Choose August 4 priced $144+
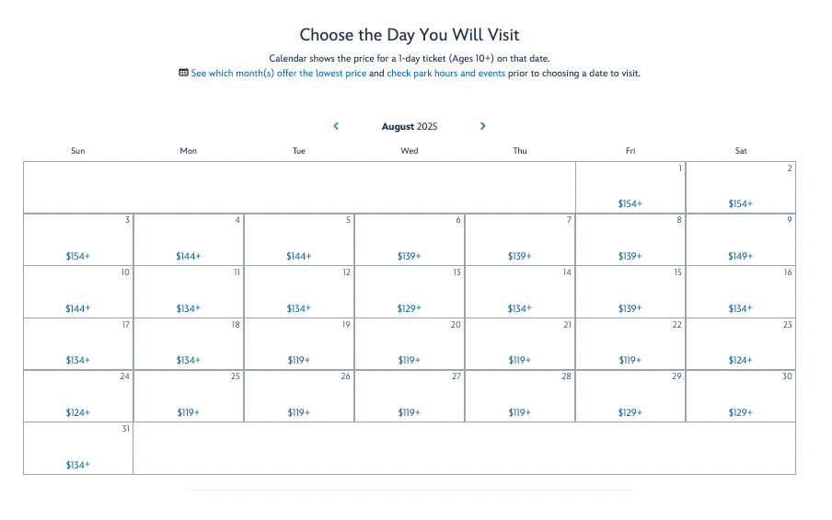This screenshot has height=520, width=832. tap(189, 240)
